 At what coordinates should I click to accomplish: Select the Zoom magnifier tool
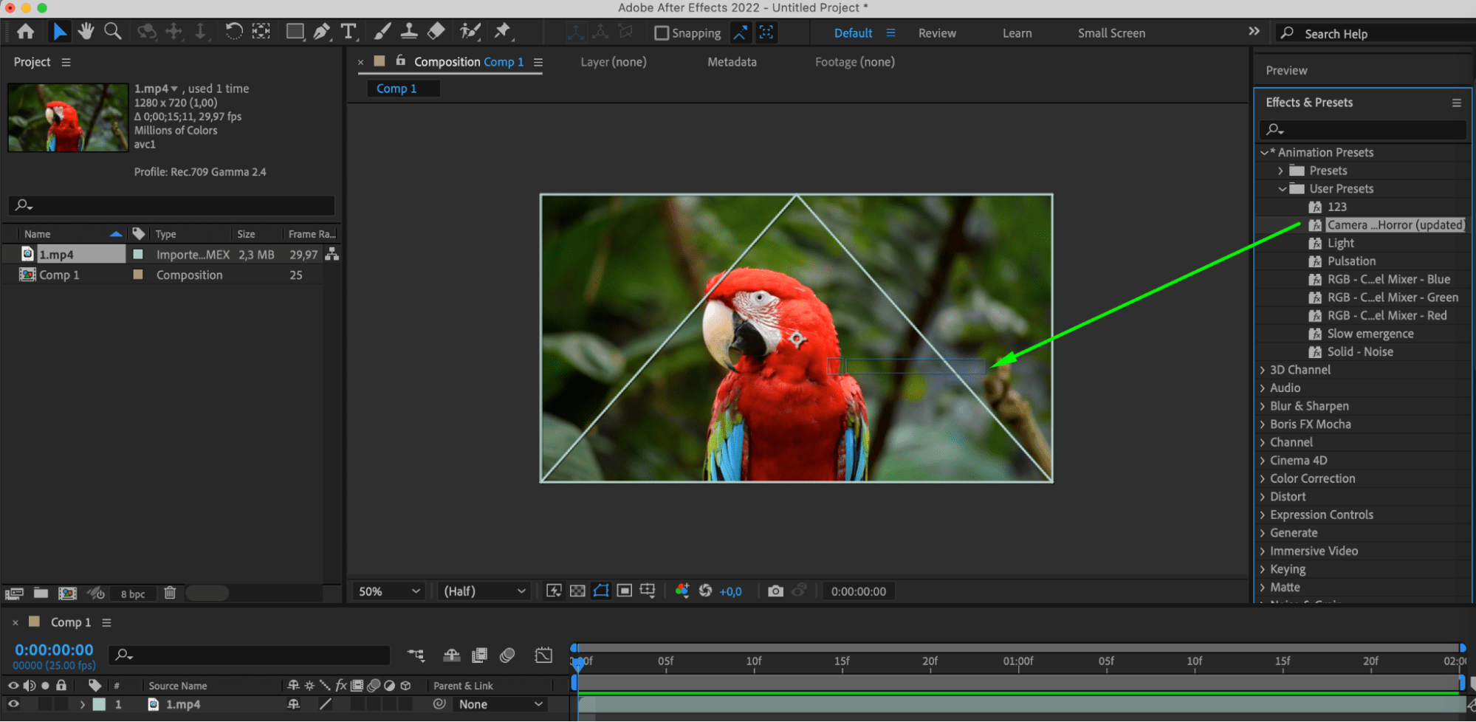113,32
